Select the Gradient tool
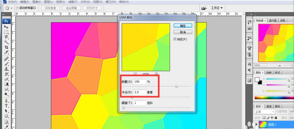This screenshot has width=294, height=129. pyautogui.click(x=6, y=84)
